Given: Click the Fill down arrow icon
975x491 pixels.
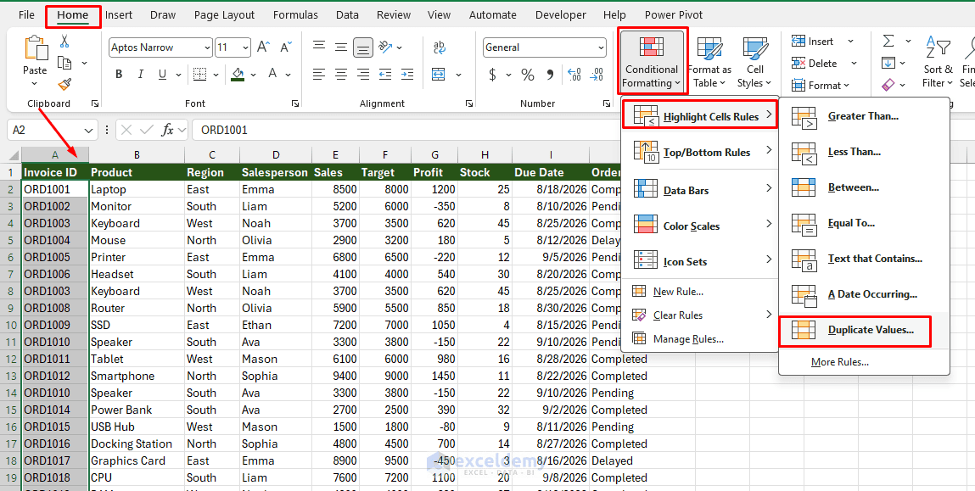Looking at the screenshot, I should [888, 63].
